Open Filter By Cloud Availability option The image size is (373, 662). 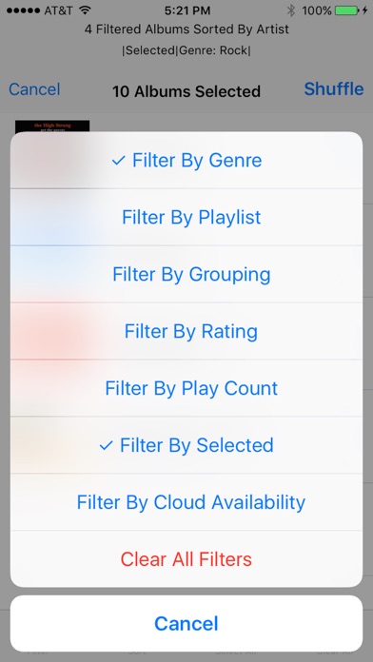point(186,502)
